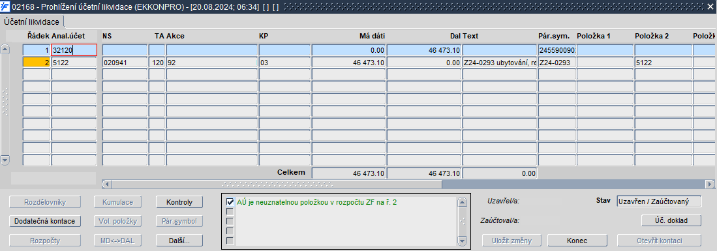The height and width of the screenshot is (251, 717).
Task: Click the Má dáti cell 46 473.10 in row 2
Action: (x=349, y=62)
